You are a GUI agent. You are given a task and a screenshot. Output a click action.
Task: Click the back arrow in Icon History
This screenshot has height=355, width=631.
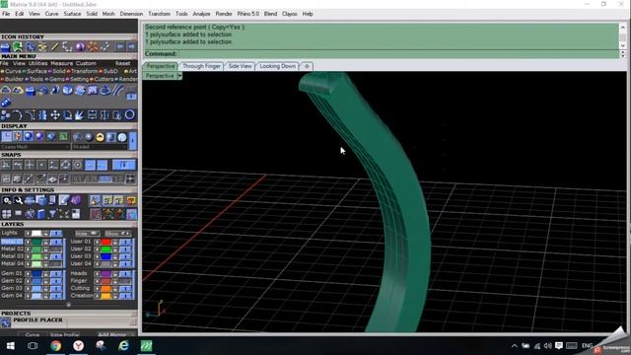click(119, 46)
